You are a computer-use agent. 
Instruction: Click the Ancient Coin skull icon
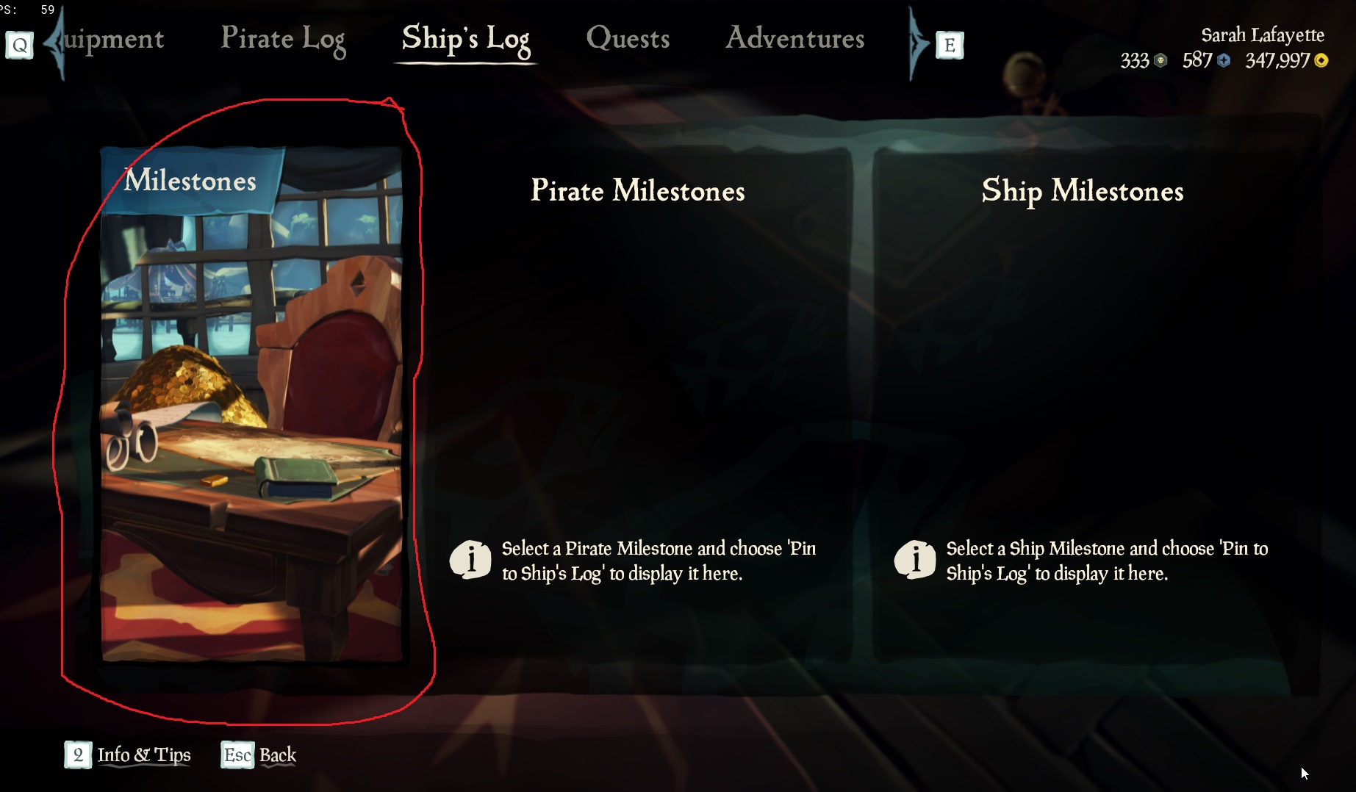pyautogui.click(x=1161, y=61)
